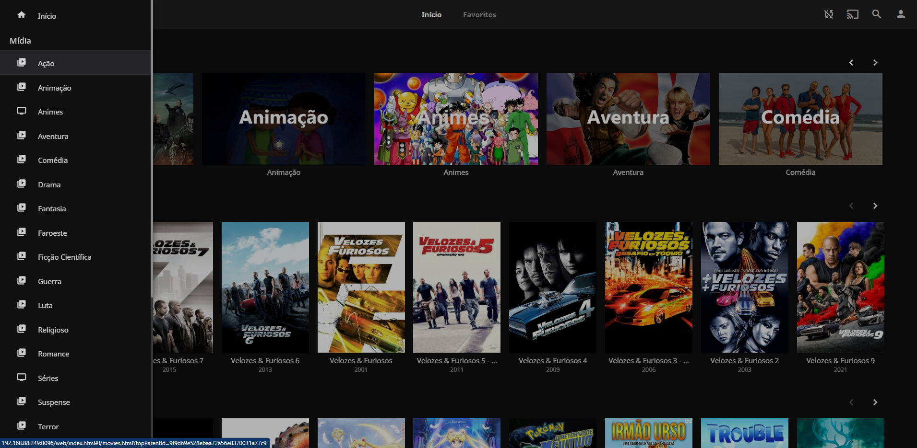Click the Velozes & Furiosos 5 poster
This screenshot has width=917, height=448.
click(457, 287)
